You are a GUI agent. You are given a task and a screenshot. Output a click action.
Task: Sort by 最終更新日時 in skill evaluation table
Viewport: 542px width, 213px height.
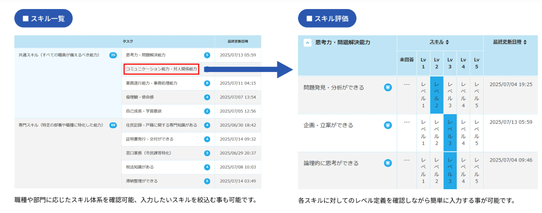pos(509,42)
